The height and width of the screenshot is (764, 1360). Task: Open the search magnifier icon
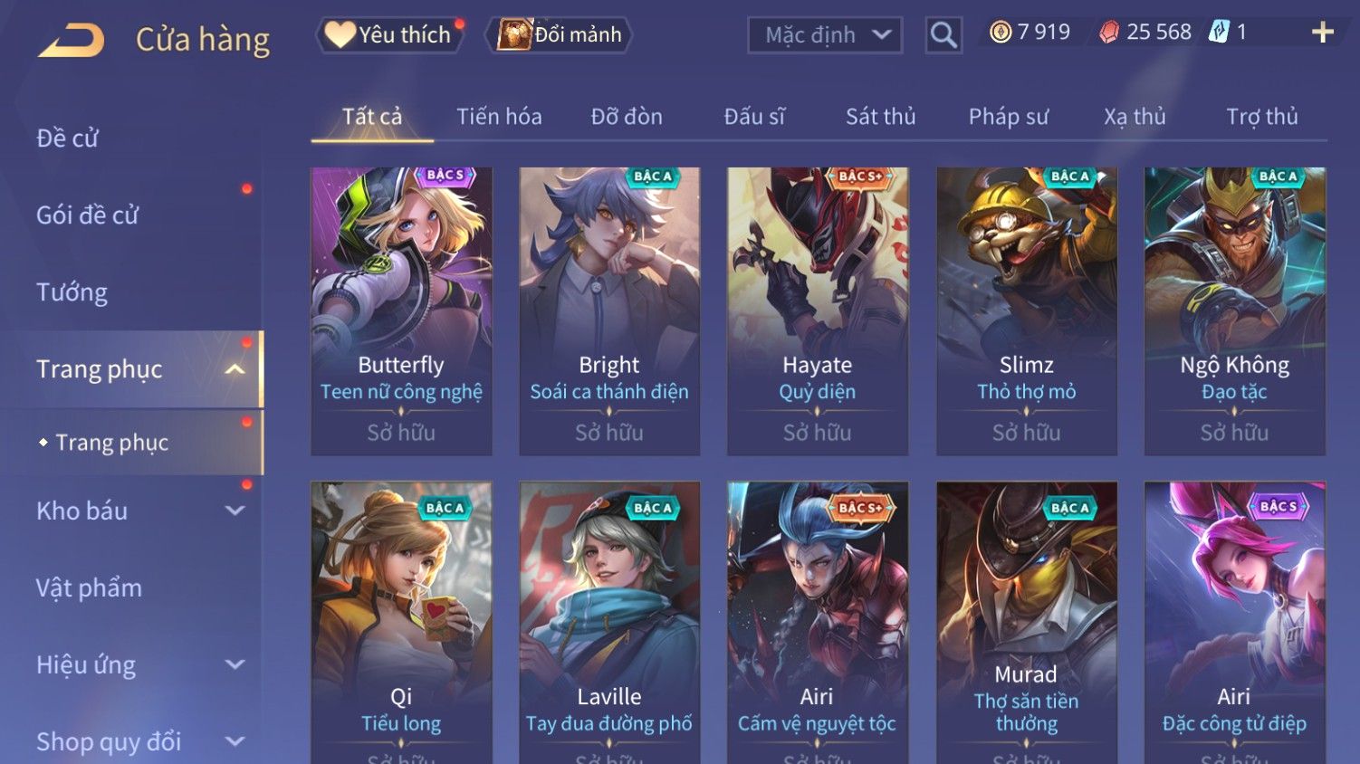point(943,36)
